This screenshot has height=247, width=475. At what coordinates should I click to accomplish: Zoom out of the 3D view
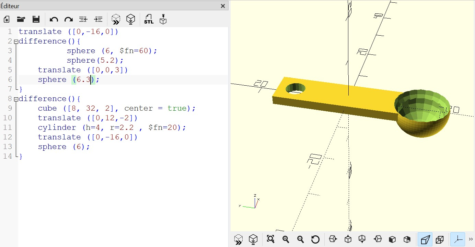(x=300, y=239)
